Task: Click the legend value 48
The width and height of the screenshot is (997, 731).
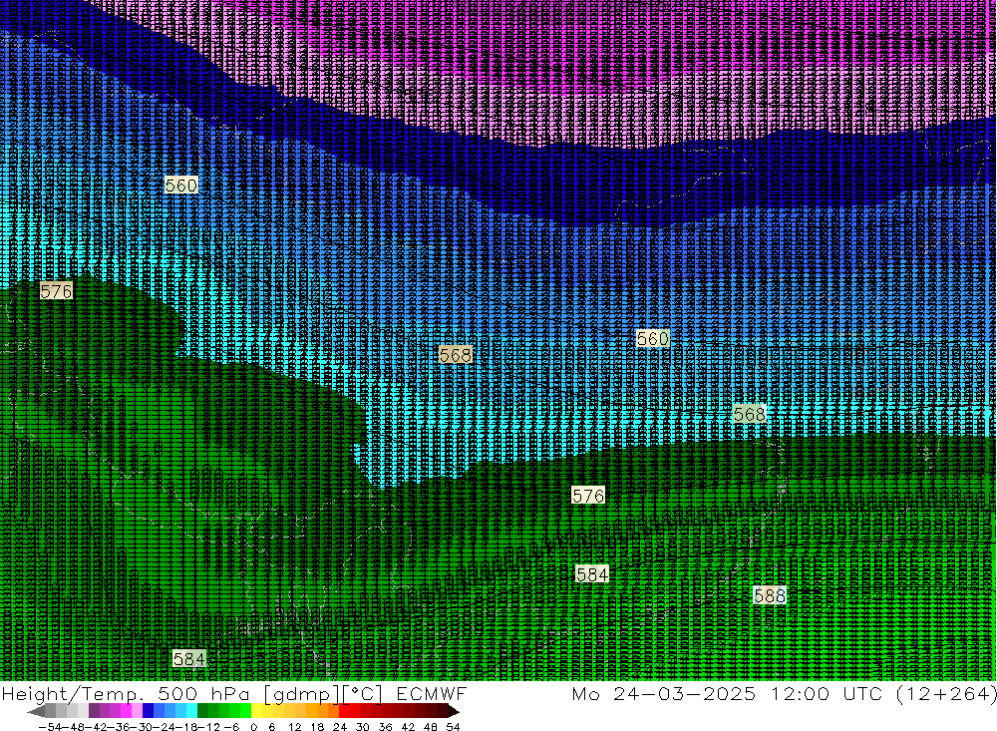Action: click(x=431, y=727)
